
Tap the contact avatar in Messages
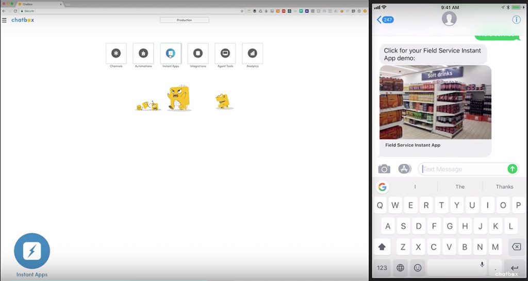point(449,19)
